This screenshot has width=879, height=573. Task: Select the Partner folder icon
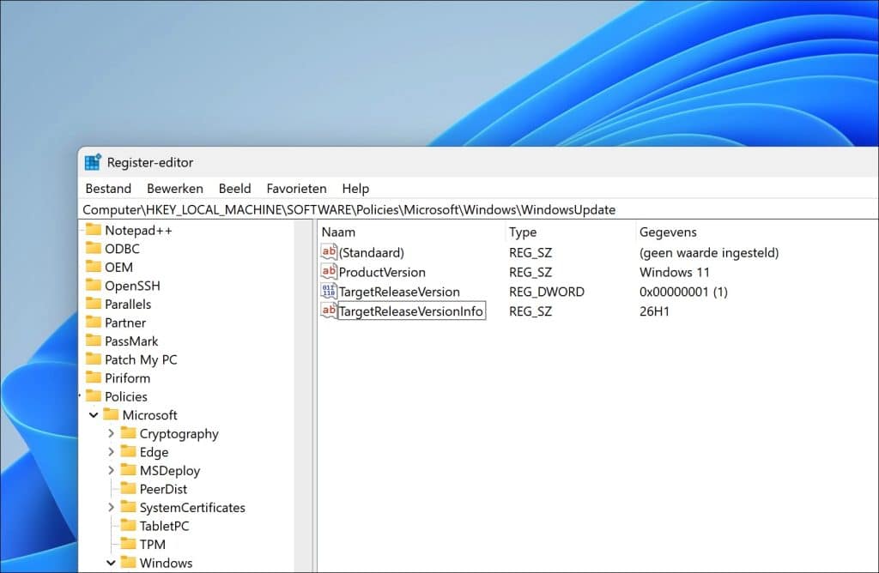pyautogui.click(x=94, y=322)
